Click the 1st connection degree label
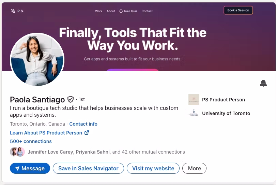Screen dimensions: 276x185 point(82,99)
